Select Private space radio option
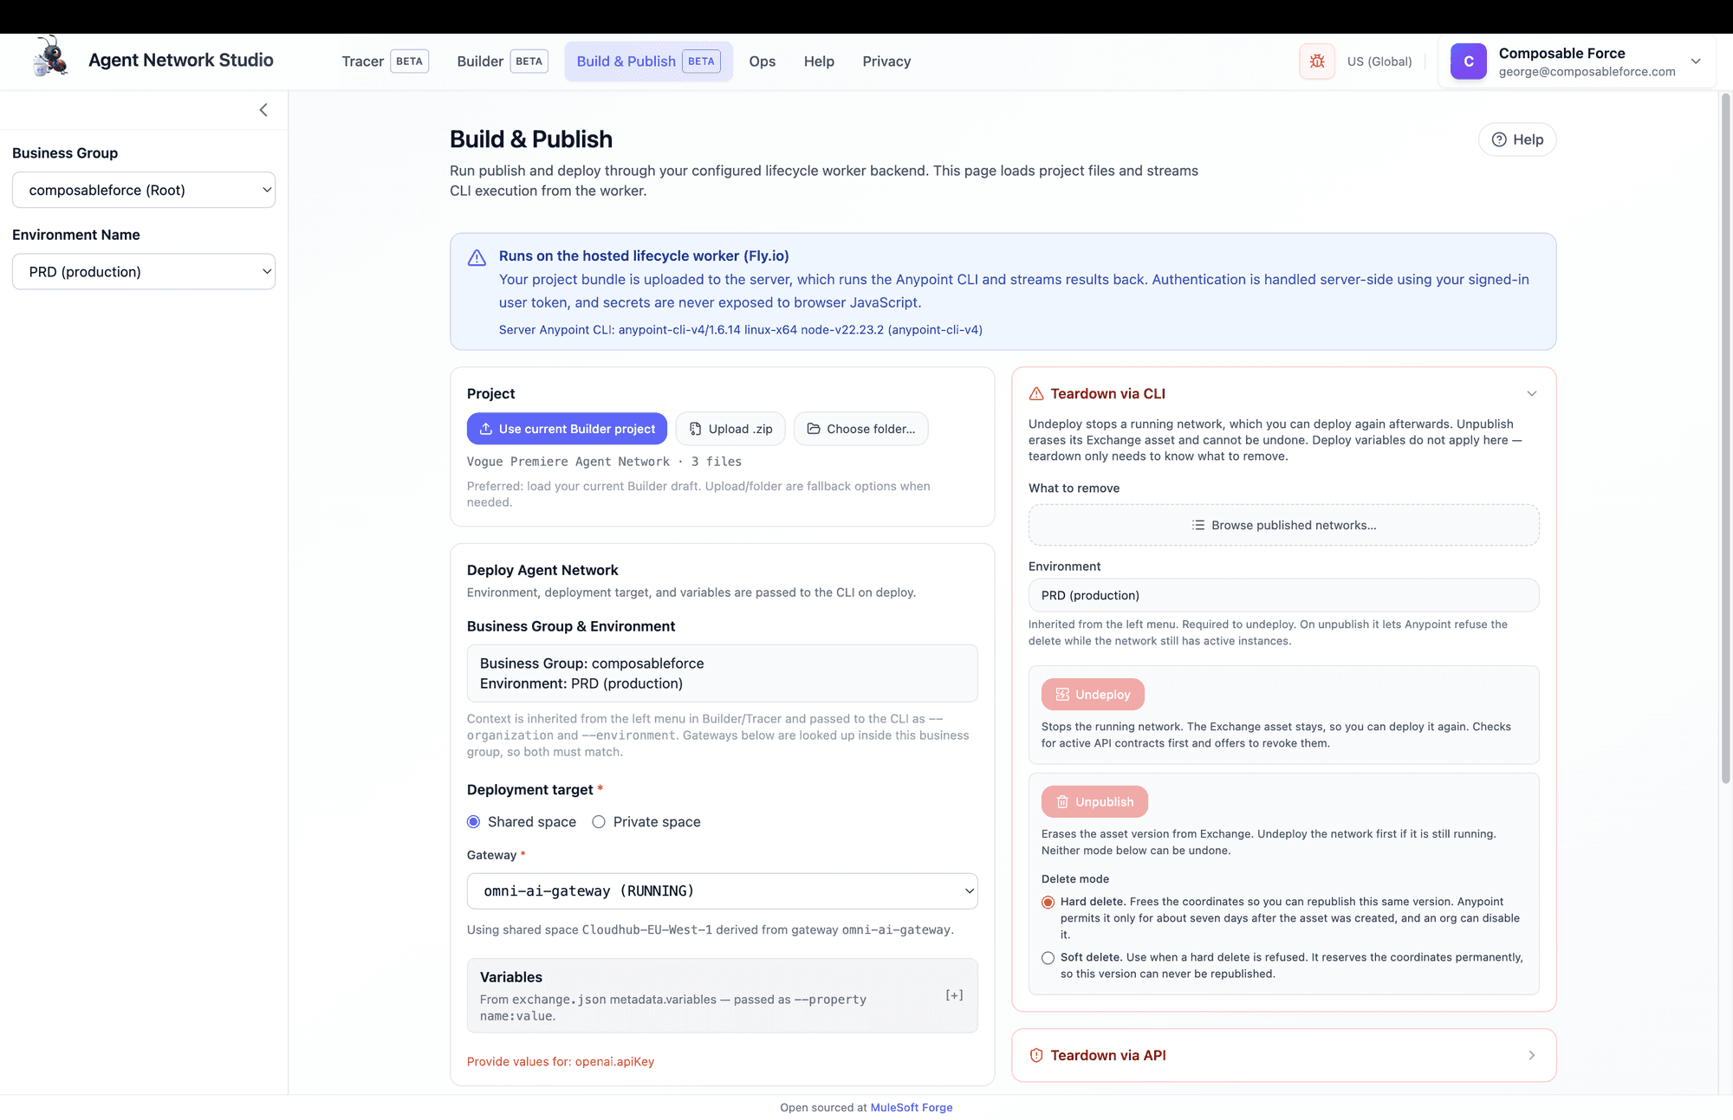The height and width of the screenshot is (1120, 1733). click(x=599, y=822)
